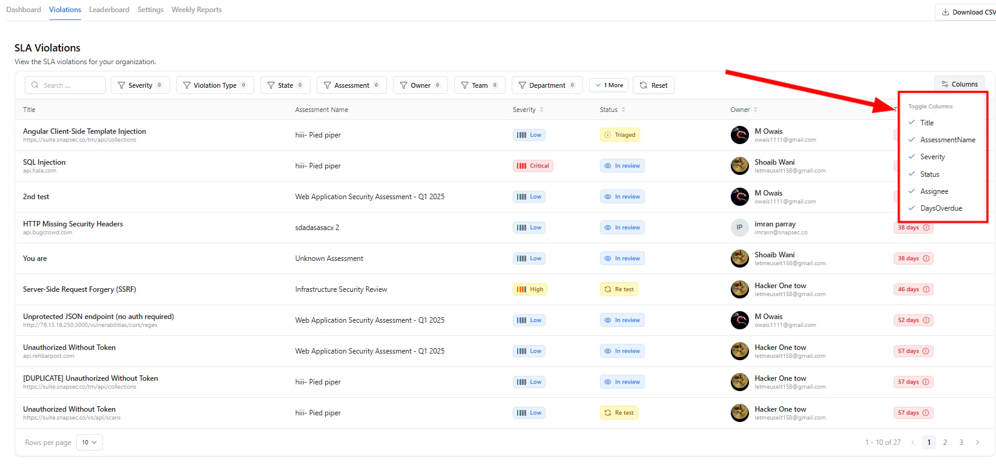Click the info icon on the 46 days badge
Image resolution: width=996 pixels, height=471 pixels.
click(x=926, y=289)
